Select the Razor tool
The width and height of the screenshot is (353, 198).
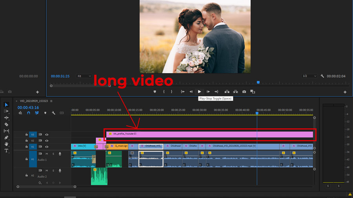point(6,124)
